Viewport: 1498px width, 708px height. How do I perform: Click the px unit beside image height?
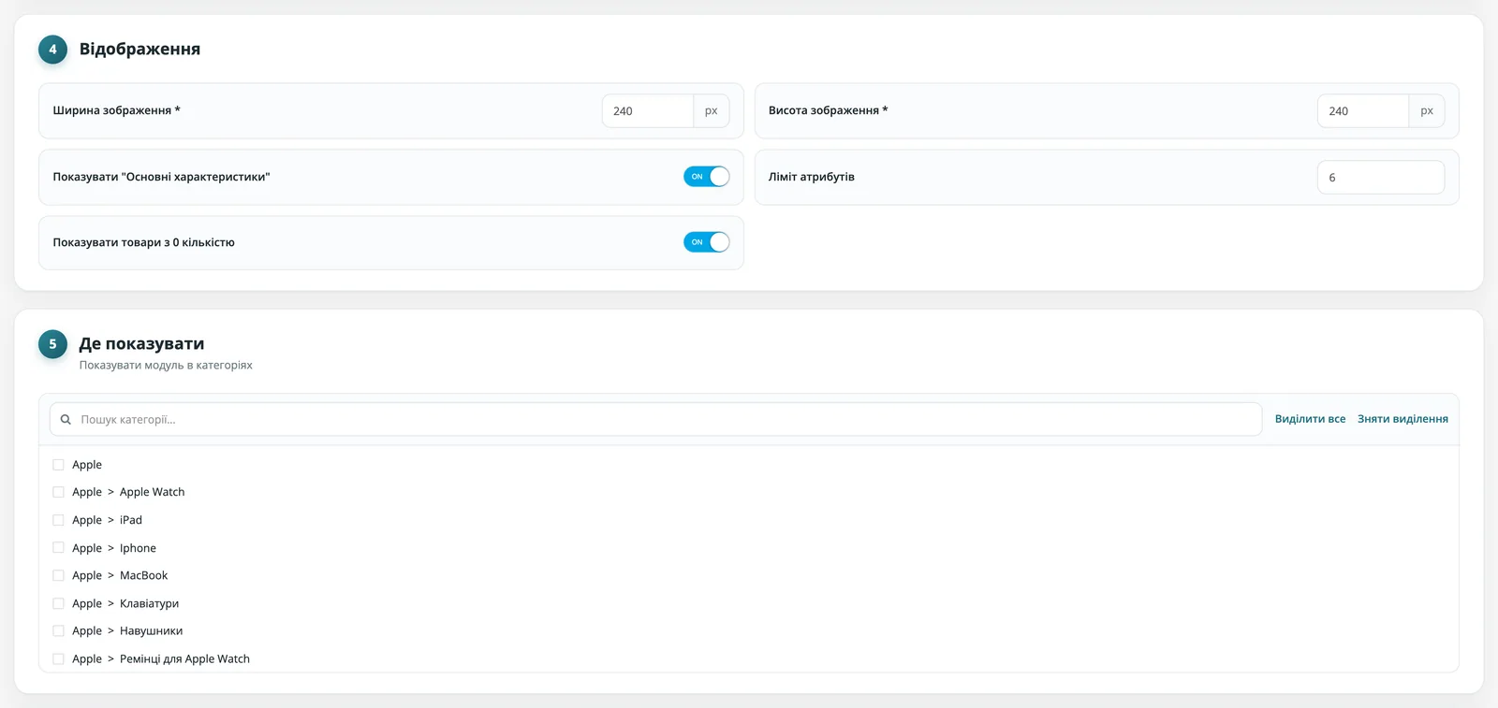tap(1427, 110)
